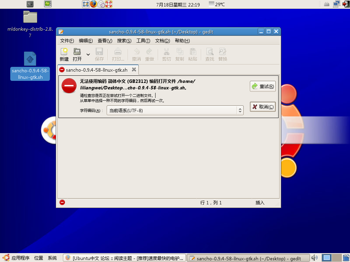Click the large red error icon in the message
This screenshot has width=350, height=262.
point(69,86)
